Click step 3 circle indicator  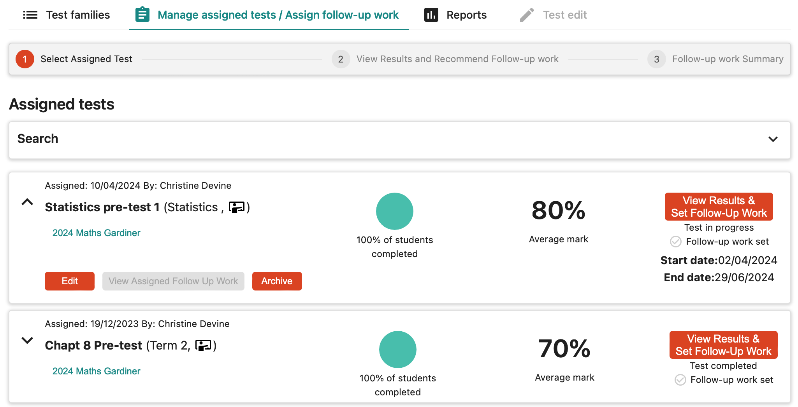657,59
